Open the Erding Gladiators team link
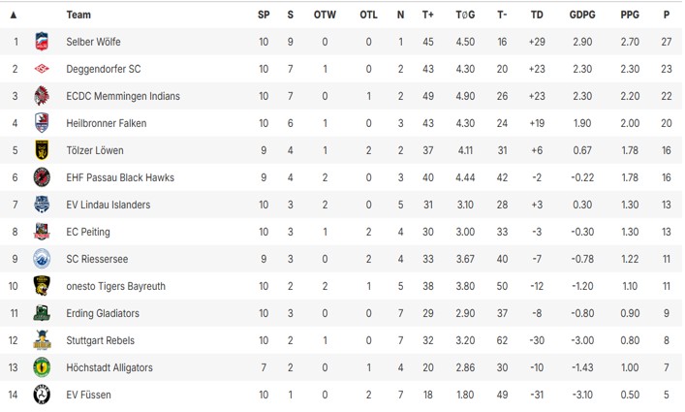 pos(103,313)
